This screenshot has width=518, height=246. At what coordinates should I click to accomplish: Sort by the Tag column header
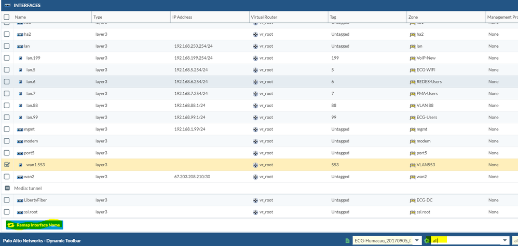[x=367, y=17]
